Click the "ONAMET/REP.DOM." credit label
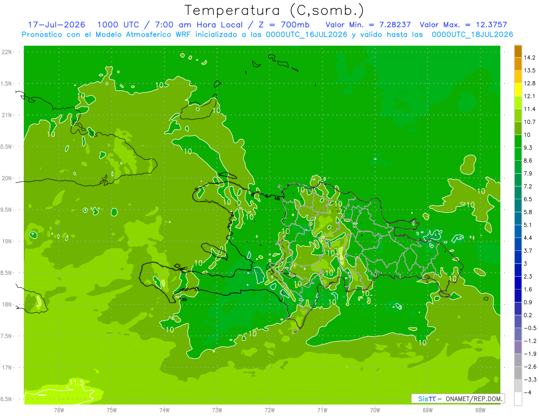Screen dimensions: 539x416 (475, 398)
